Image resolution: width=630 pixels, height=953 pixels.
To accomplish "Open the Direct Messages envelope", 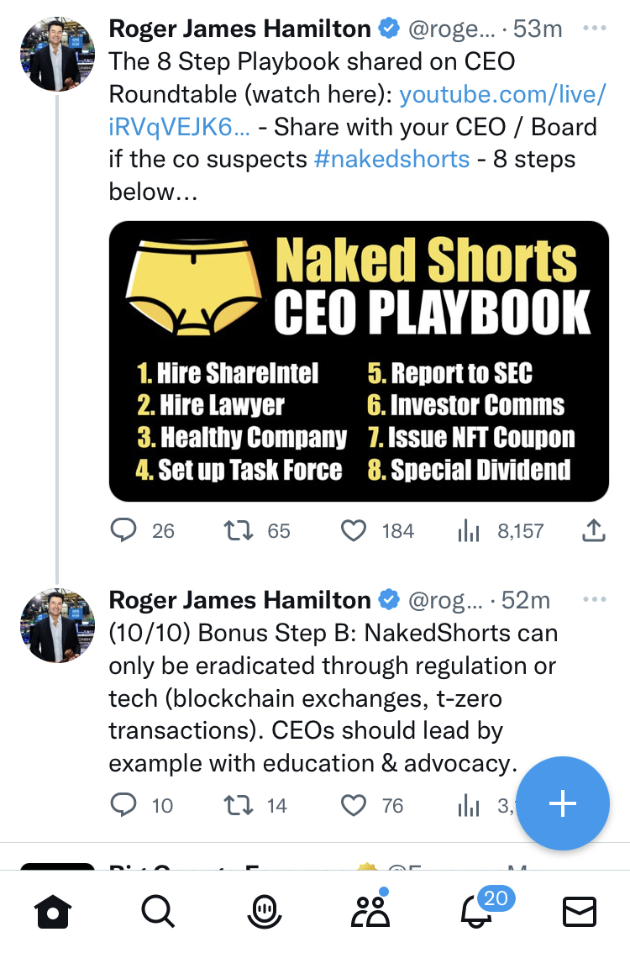I will [x=579, y=911].
